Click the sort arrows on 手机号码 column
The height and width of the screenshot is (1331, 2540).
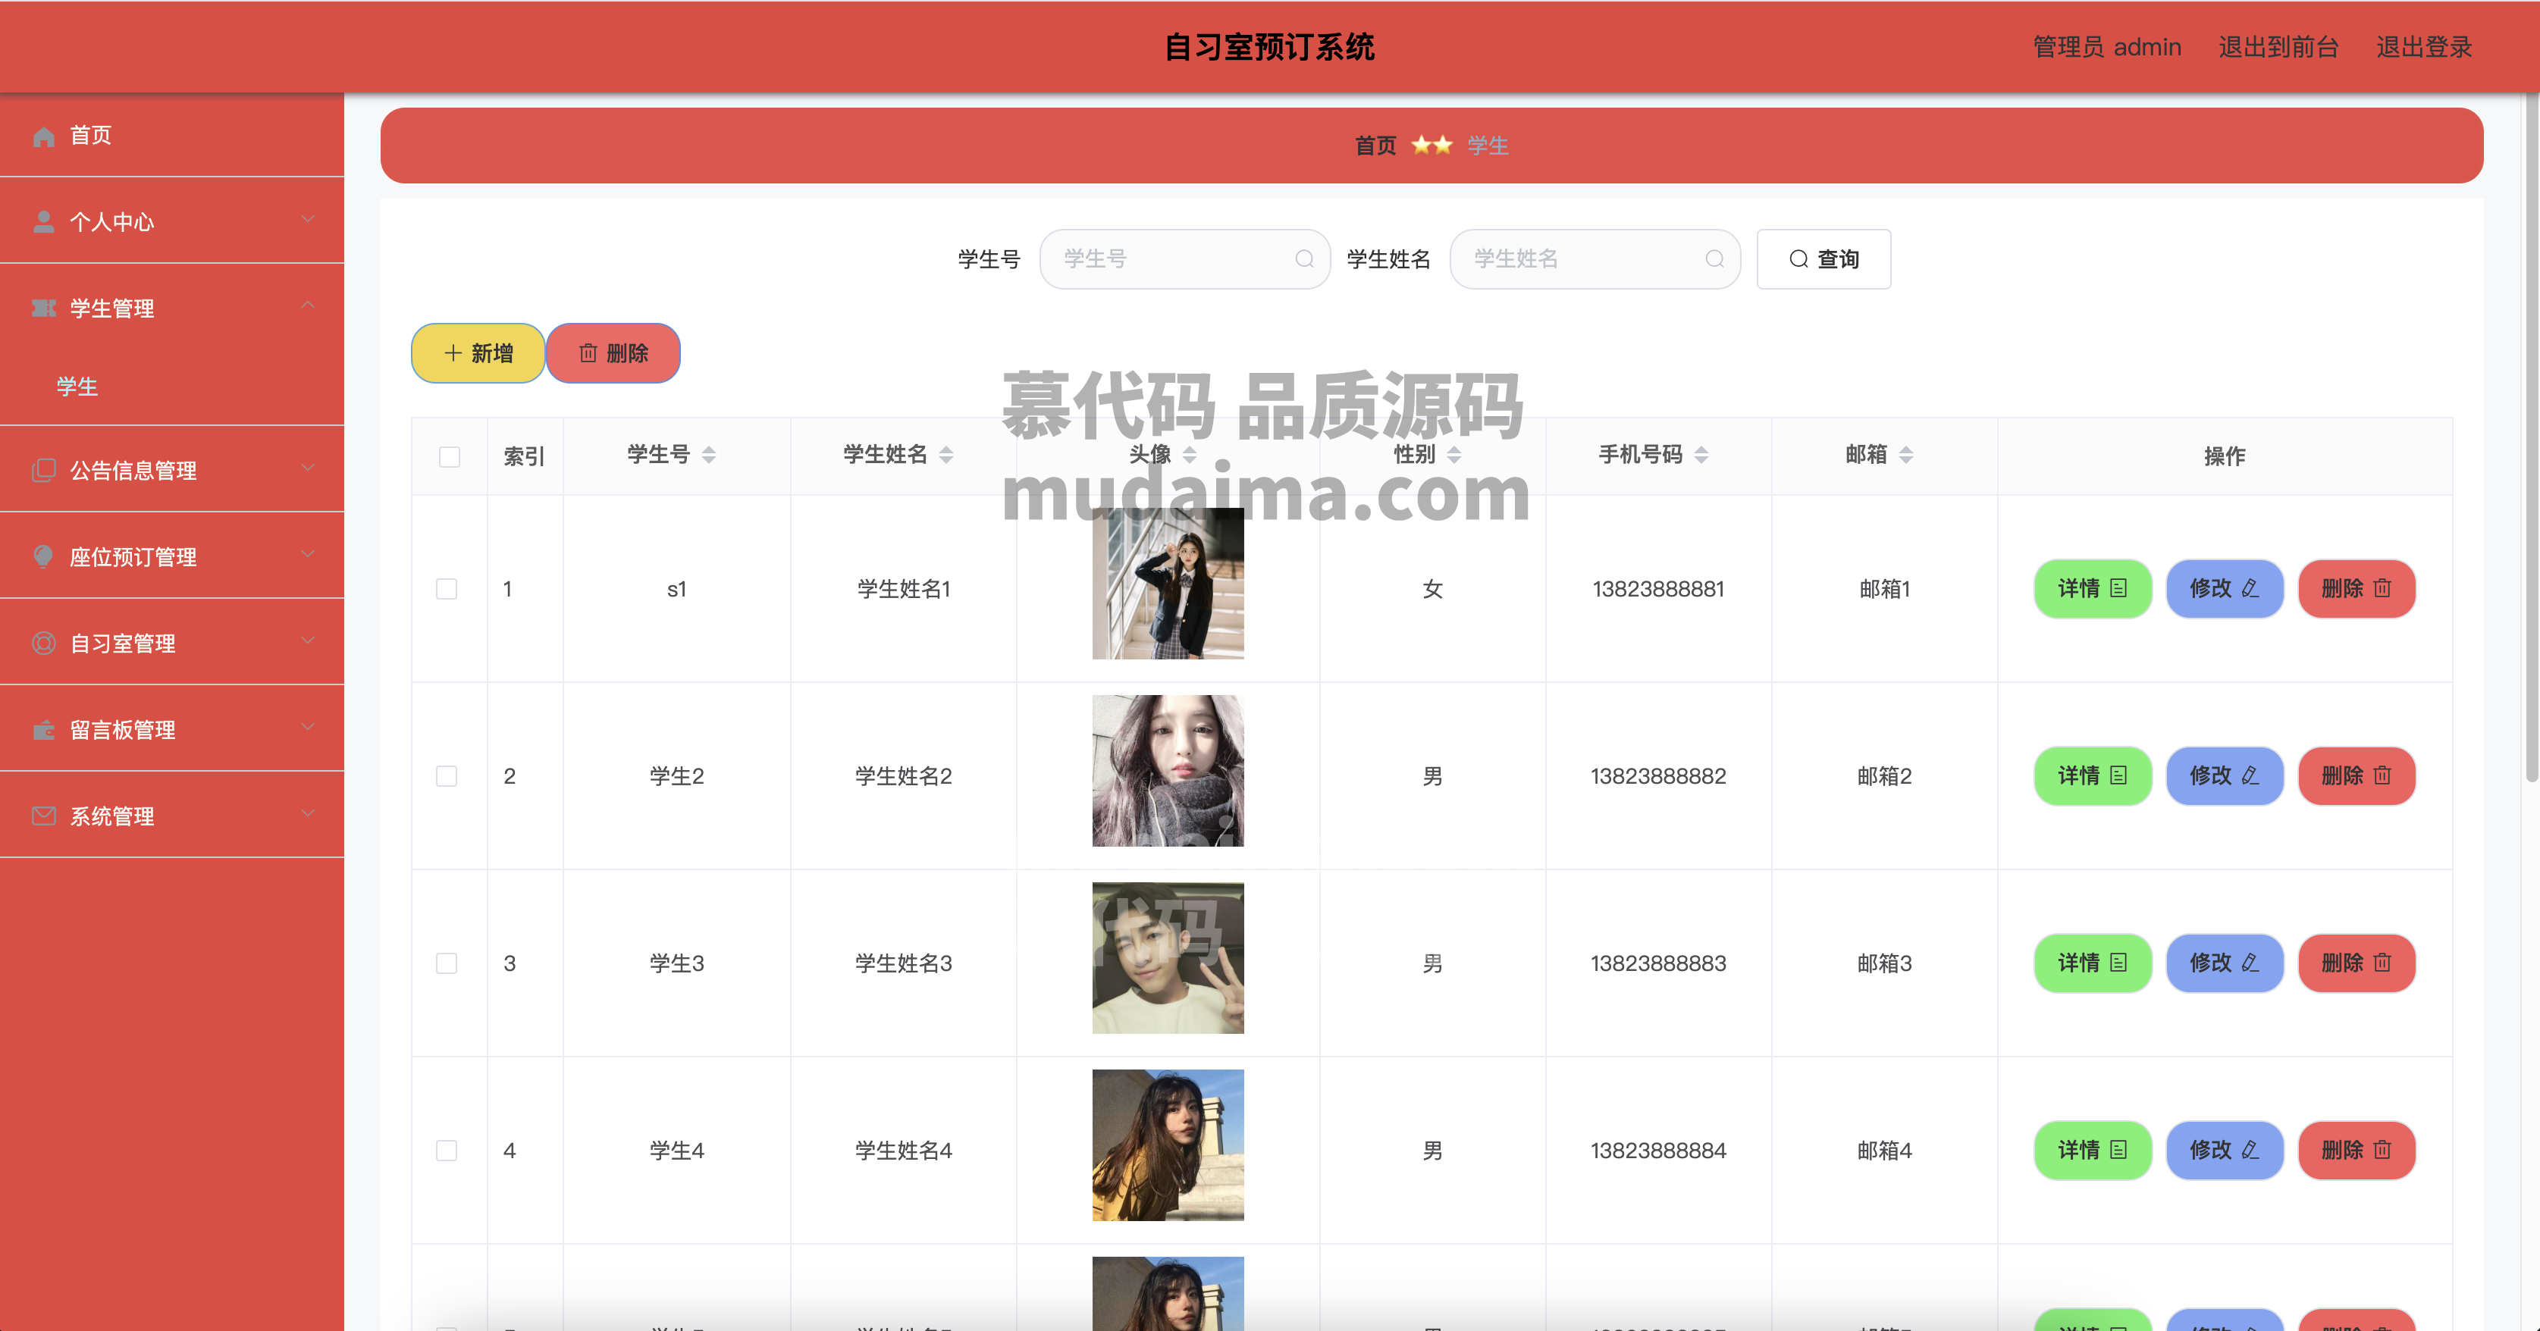pyautogui.click(x=1702, y=455)
